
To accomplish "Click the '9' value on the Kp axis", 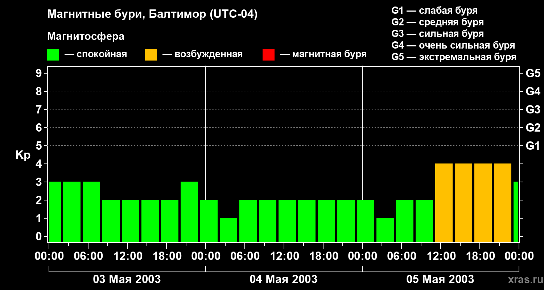I will (x=40, y=74).
